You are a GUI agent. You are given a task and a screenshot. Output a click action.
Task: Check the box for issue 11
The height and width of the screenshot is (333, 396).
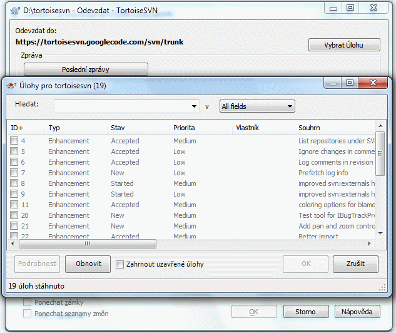(x=14, y=205)
